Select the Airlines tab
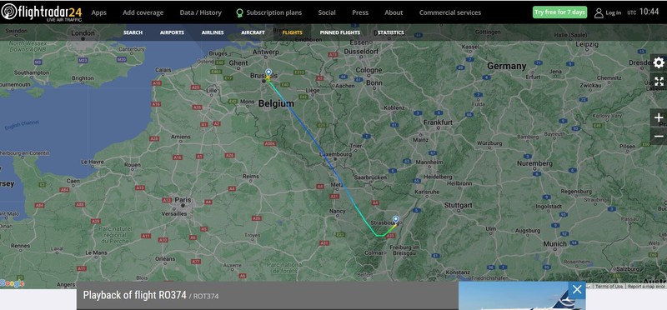This screenshot has width=667, height=310. click(x=213, y=32)
